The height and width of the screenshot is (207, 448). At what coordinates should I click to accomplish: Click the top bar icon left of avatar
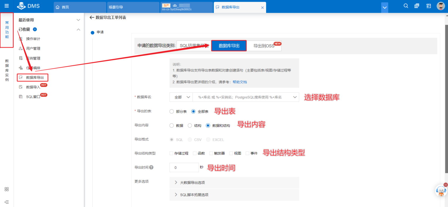(x=428, y=6)
